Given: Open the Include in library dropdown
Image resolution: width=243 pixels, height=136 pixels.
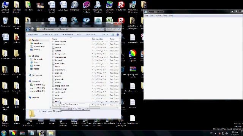Looking at the screenshot, I should 50,35.
